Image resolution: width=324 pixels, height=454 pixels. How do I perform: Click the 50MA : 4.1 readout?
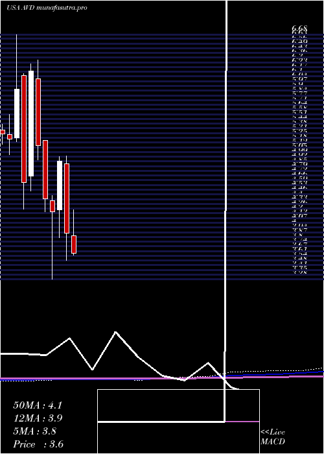(x=38, y=405)
